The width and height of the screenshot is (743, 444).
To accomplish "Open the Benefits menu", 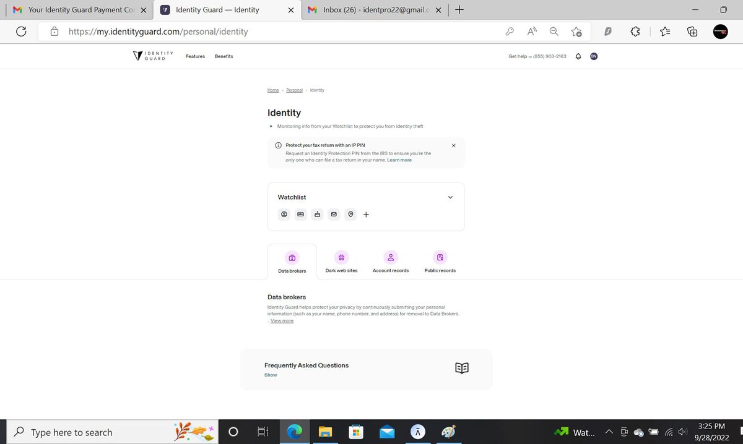I will 224,56.
